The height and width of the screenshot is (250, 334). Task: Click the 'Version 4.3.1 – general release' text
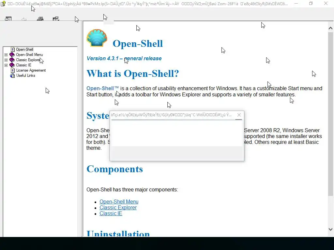coord(124,59)
